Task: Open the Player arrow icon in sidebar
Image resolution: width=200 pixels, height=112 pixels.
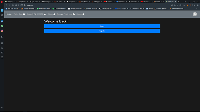Action: (2, 37)
